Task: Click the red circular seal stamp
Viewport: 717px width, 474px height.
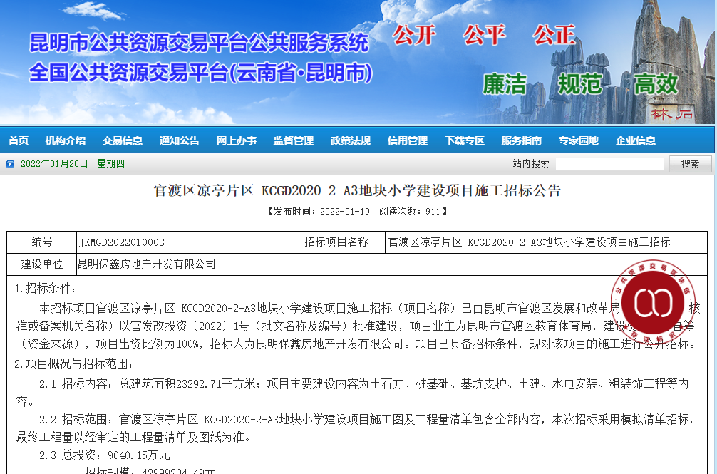Action: (653, 302)
